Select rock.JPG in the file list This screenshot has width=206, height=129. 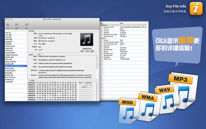coord(16,44)
